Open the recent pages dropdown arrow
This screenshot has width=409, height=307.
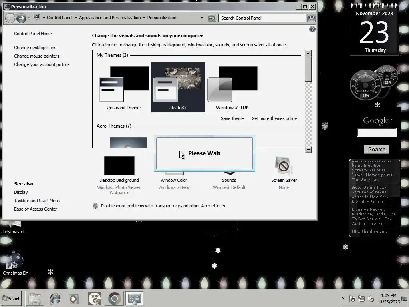pos(29,18)
